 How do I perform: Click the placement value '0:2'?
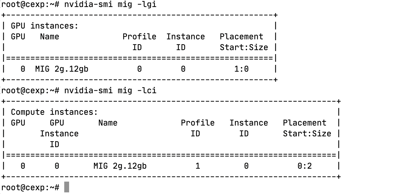(304, 166)
